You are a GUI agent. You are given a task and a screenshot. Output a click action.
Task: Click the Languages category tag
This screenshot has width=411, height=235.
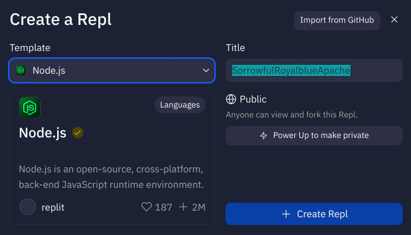click(x=180, y=105)
